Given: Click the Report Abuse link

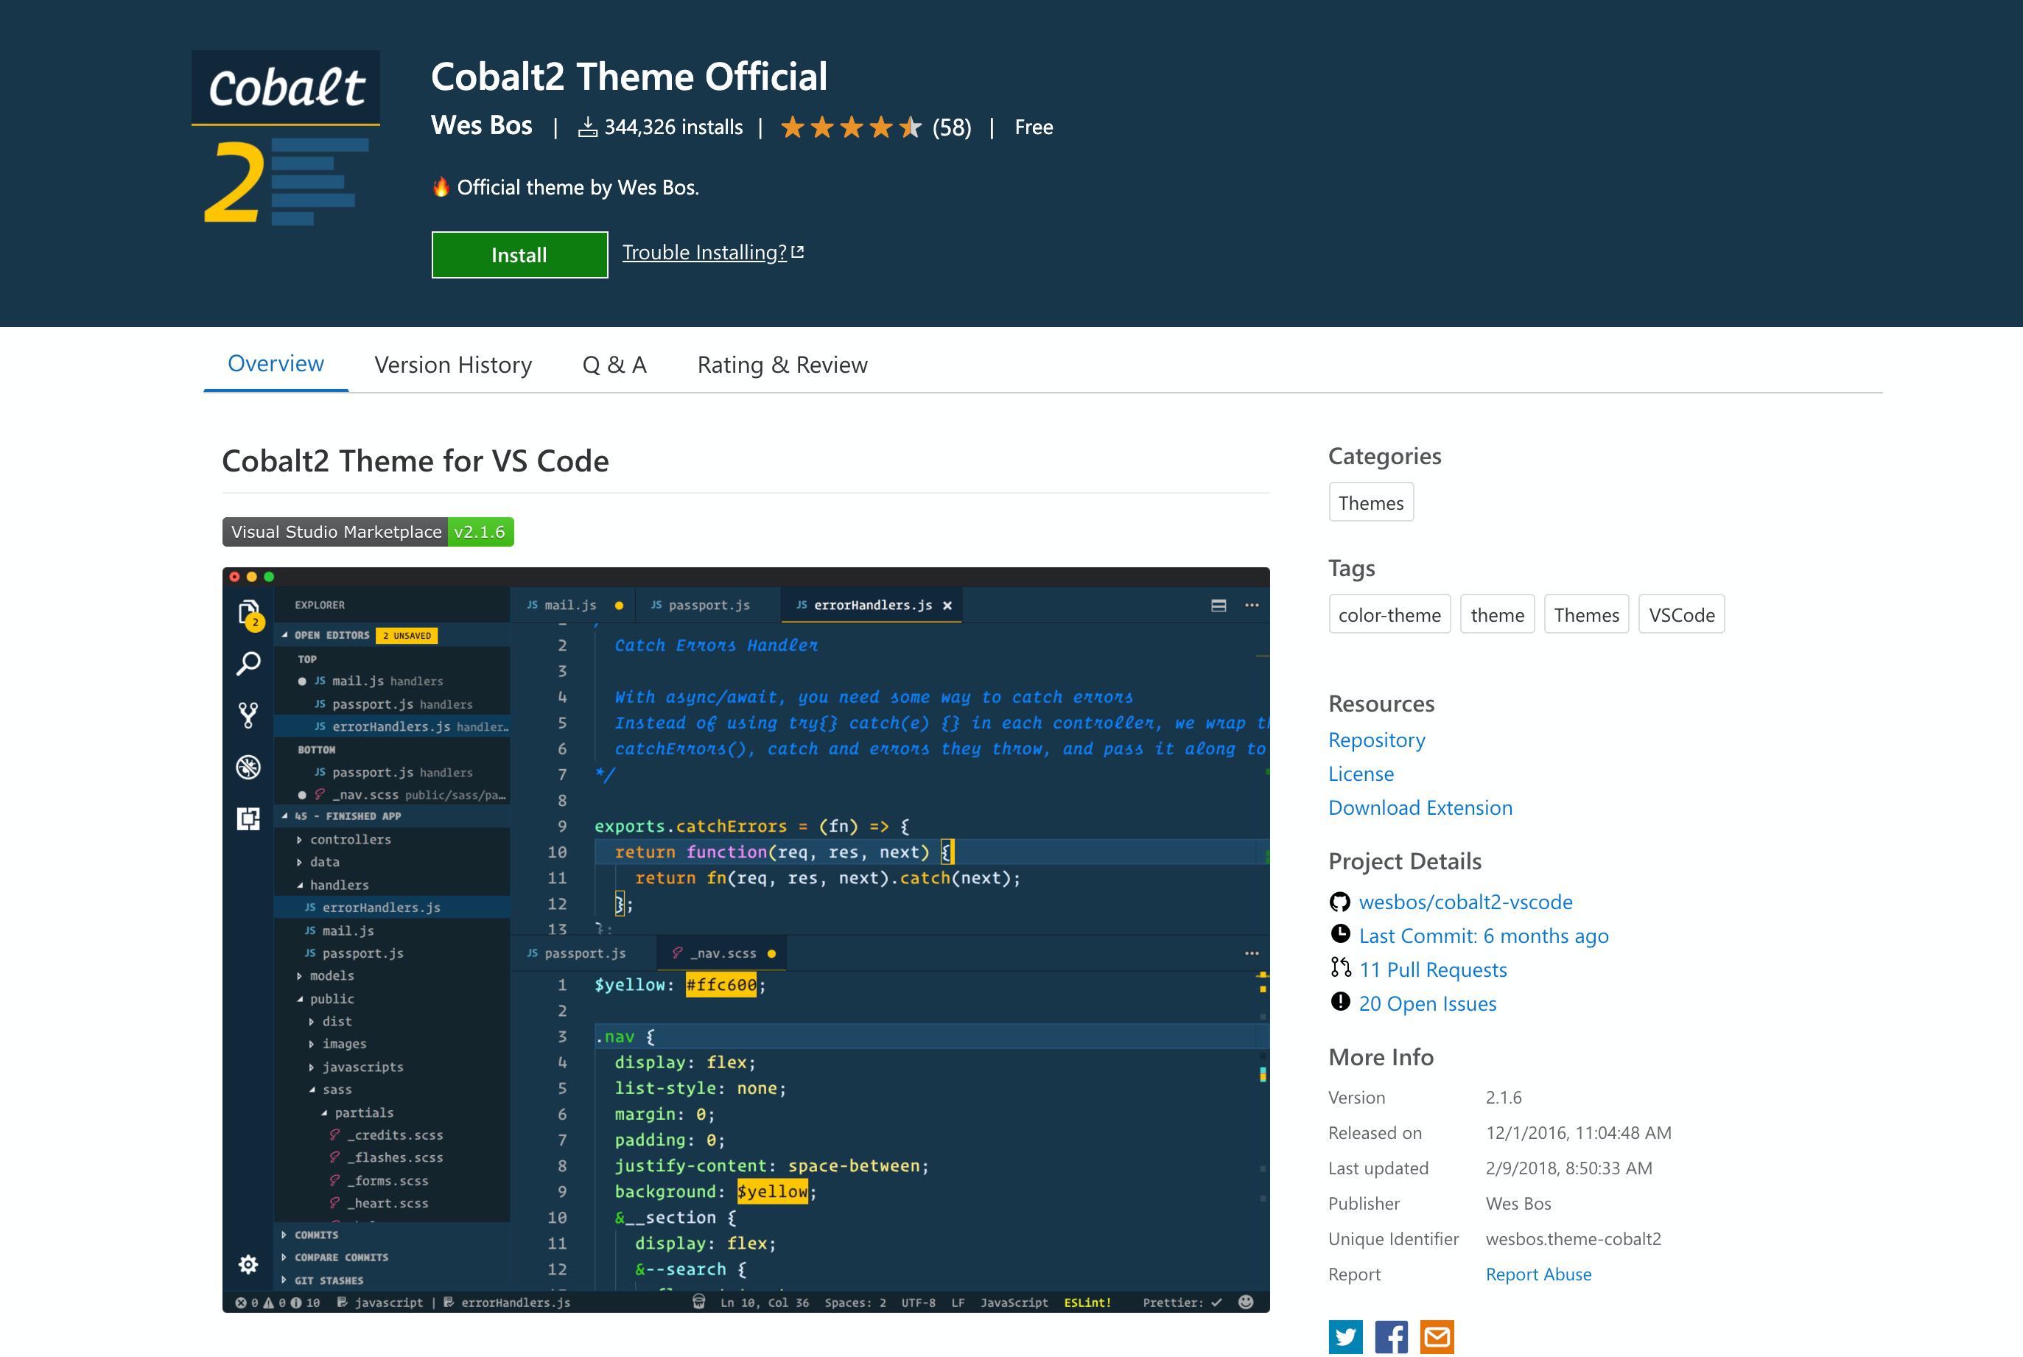Looking at the screenshot, I should point(1538,1274).
